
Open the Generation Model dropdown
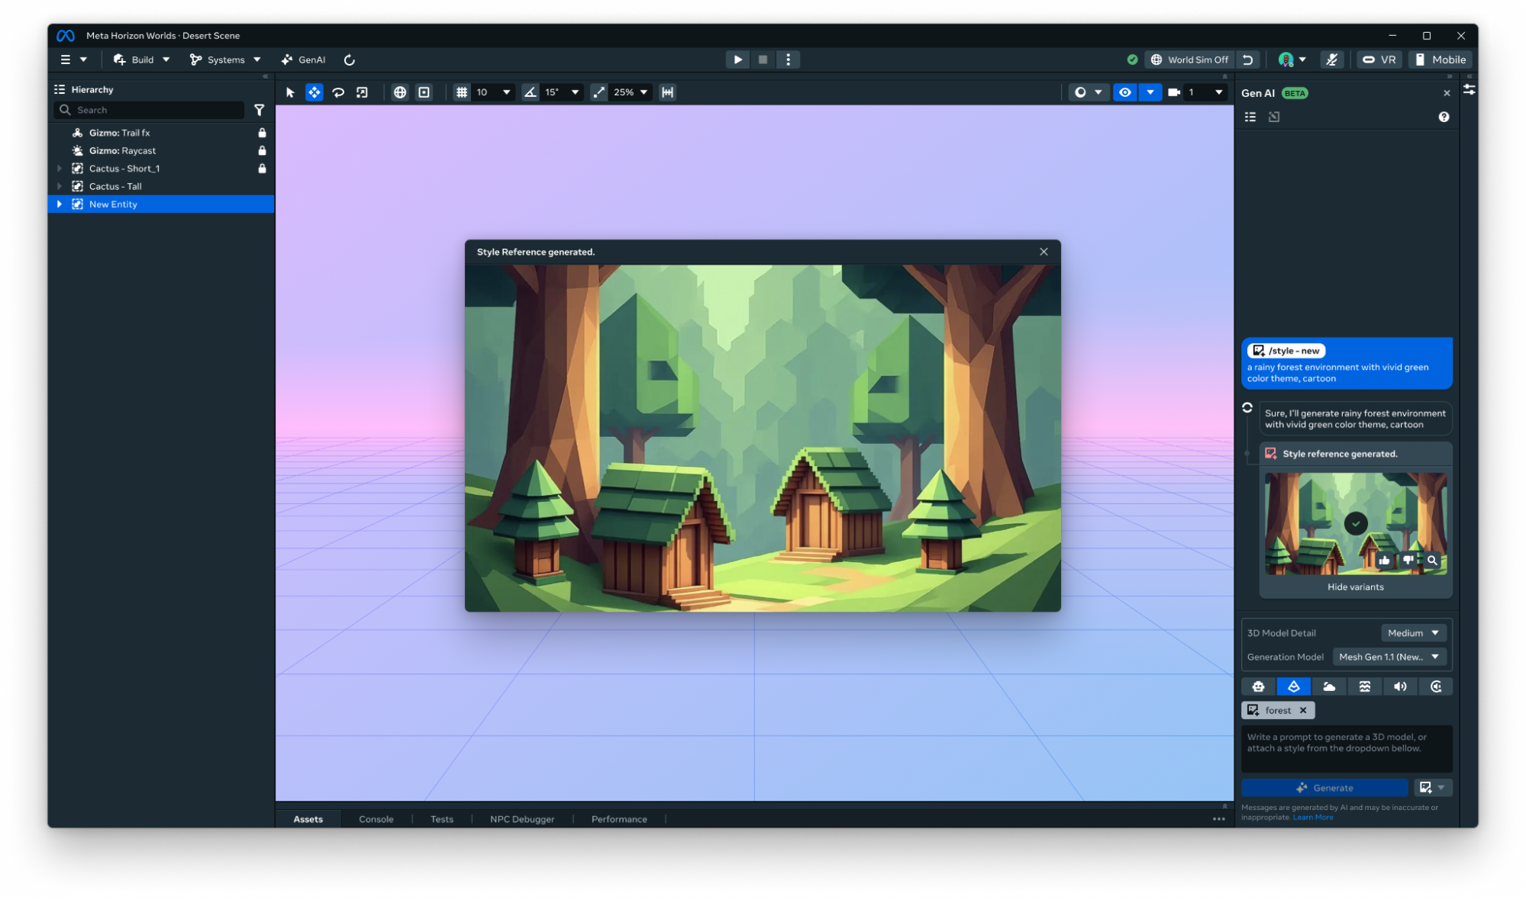point(1389,657)
